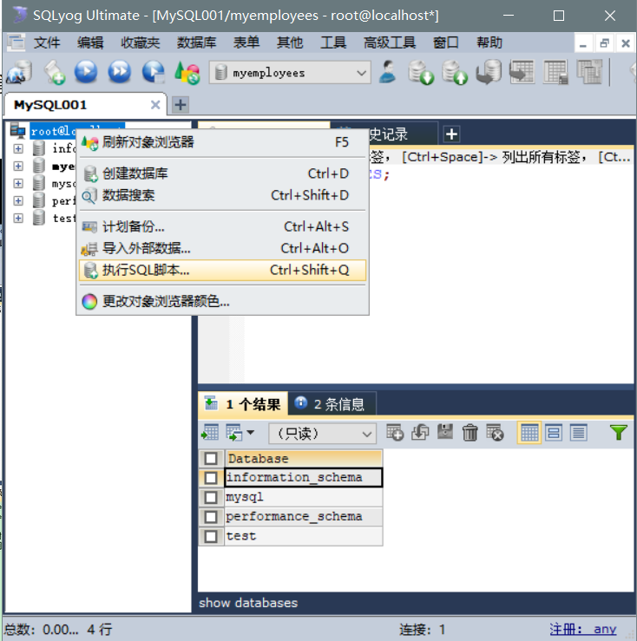This screenshot has height=641, width=637.
Task: Switch to grid view icon
Action: click(529, 433)
